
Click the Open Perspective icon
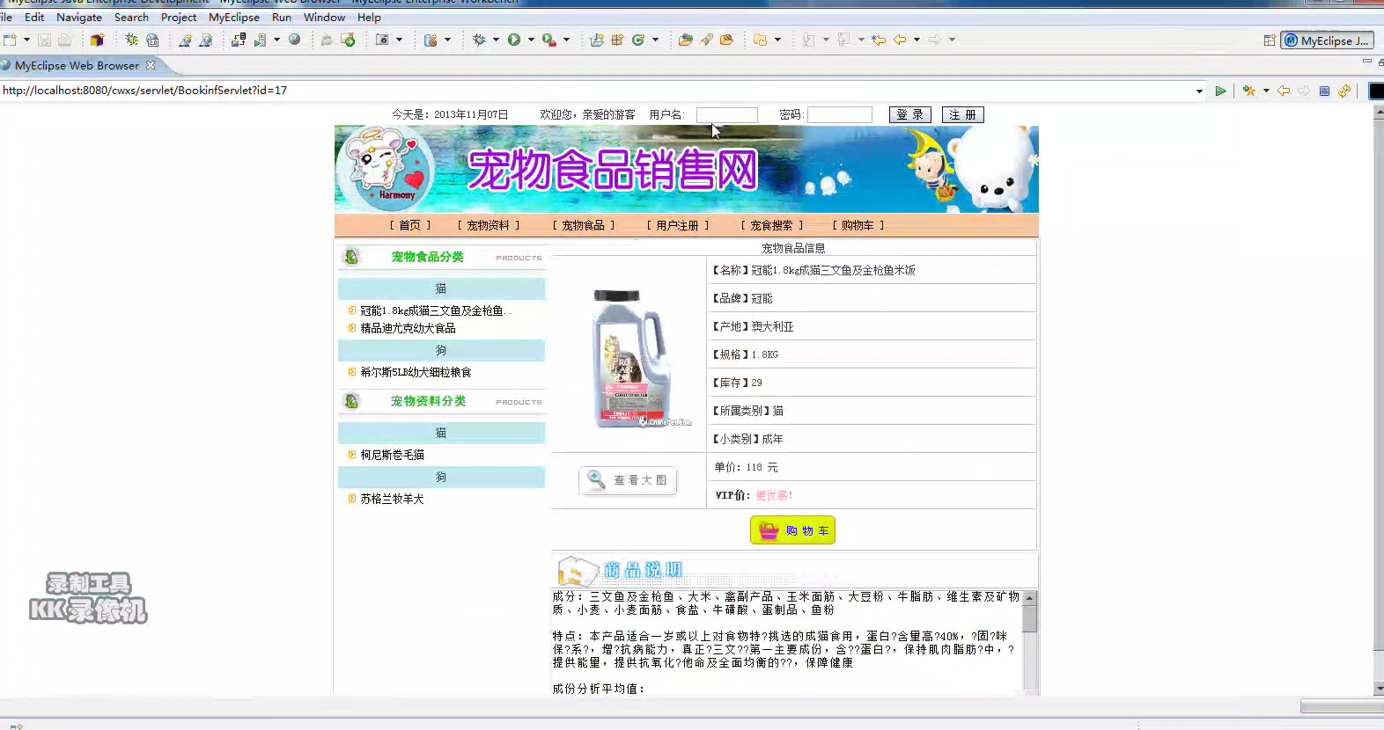1270,40
